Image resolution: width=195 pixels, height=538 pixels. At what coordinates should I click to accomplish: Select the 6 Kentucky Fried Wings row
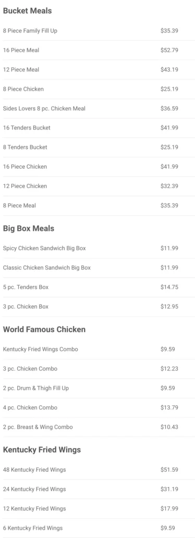click(x=97, y=528)
